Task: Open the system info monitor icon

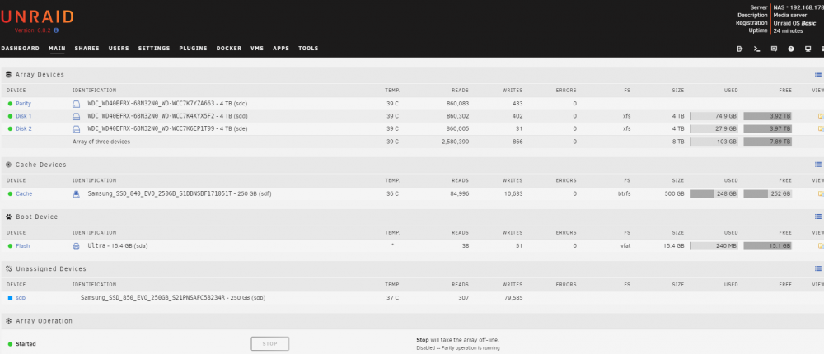Action: tap(808, 49)
